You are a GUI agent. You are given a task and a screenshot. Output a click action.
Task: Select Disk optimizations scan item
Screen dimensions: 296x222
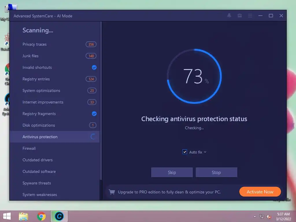pos(55,125)
